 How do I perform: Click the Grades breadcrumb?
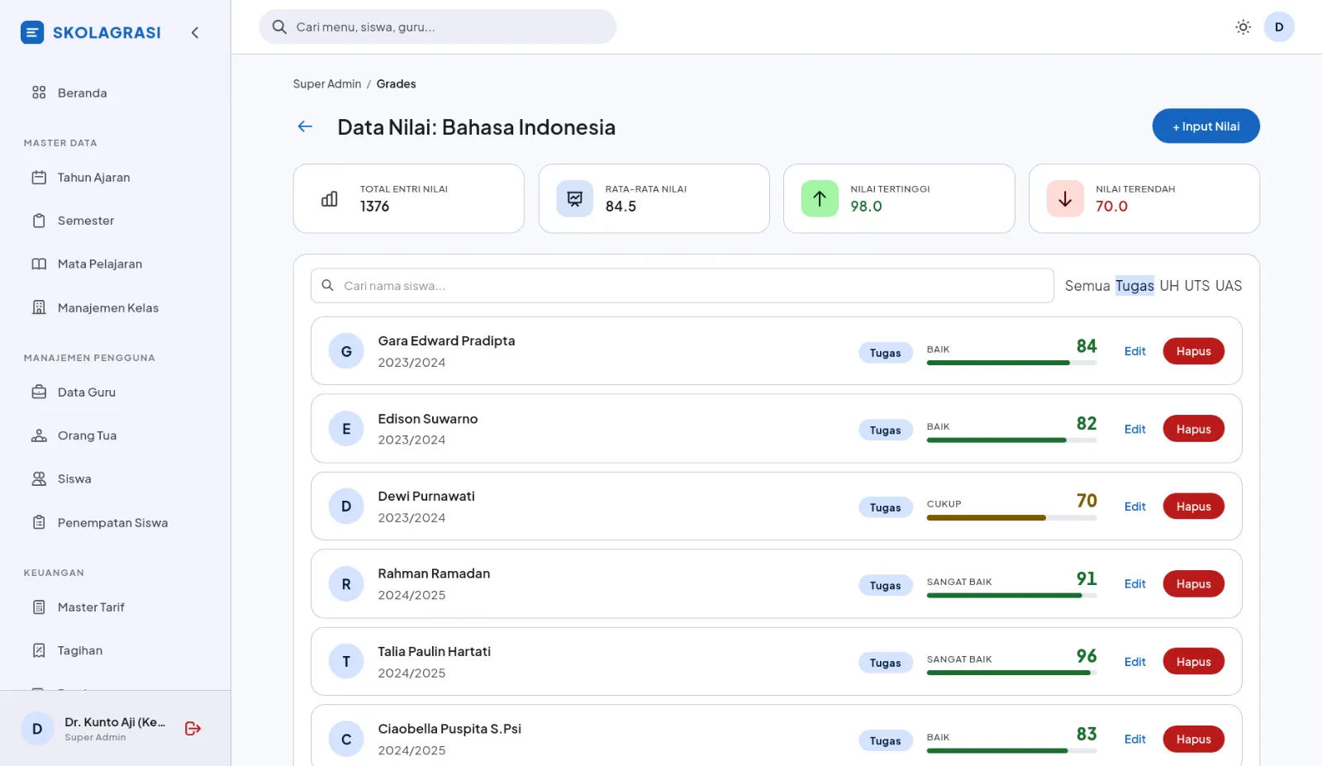click(x=396, y=84)
